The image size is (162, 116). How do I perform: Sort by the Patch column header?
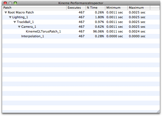coord(34,8)
